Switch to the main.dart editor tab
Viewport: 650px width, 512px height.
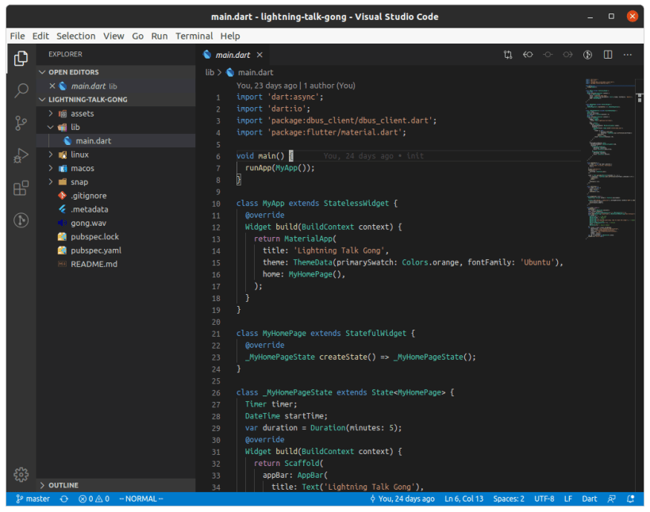(233, 55)
